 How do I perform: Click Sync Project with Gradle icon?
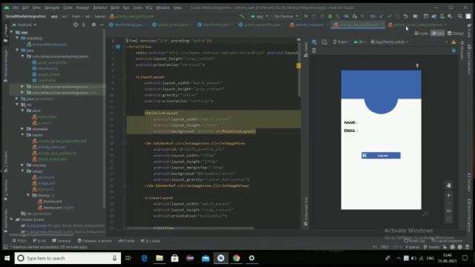point(433,16)
